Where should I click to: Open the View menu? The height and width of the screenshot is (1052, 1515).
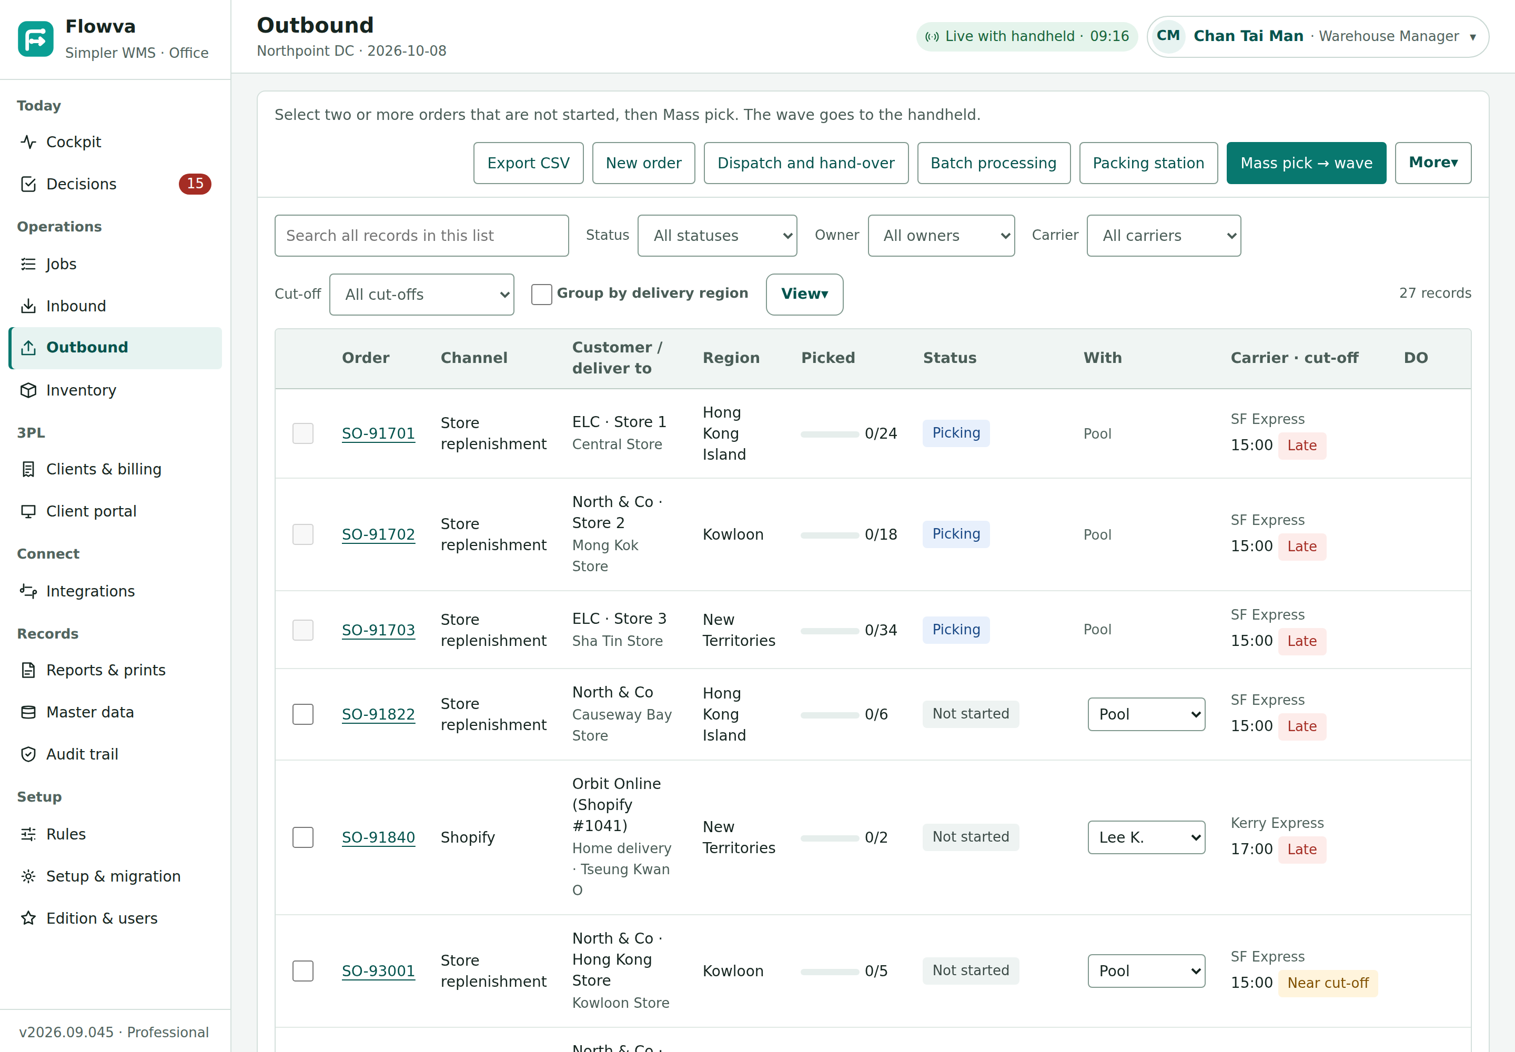click(804, 294)
